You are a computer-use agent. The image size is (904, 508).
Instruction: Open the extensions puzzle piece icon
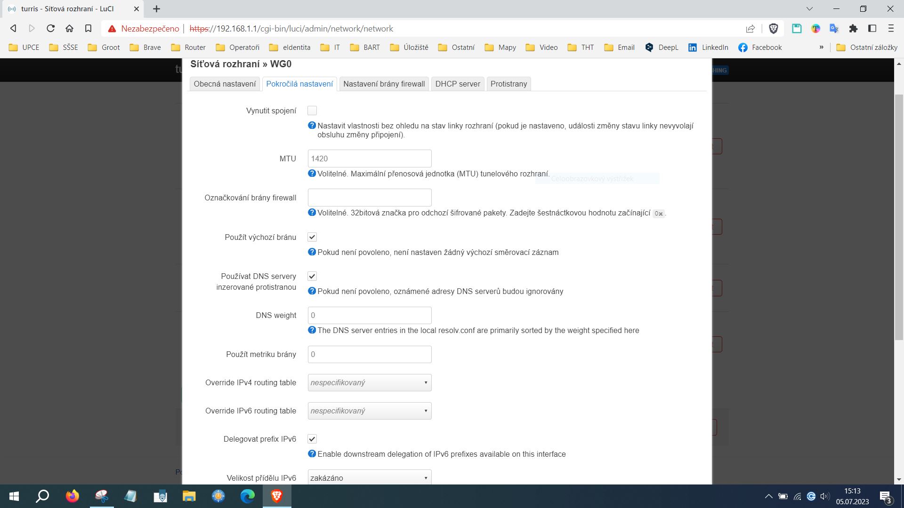coord(853,29)
